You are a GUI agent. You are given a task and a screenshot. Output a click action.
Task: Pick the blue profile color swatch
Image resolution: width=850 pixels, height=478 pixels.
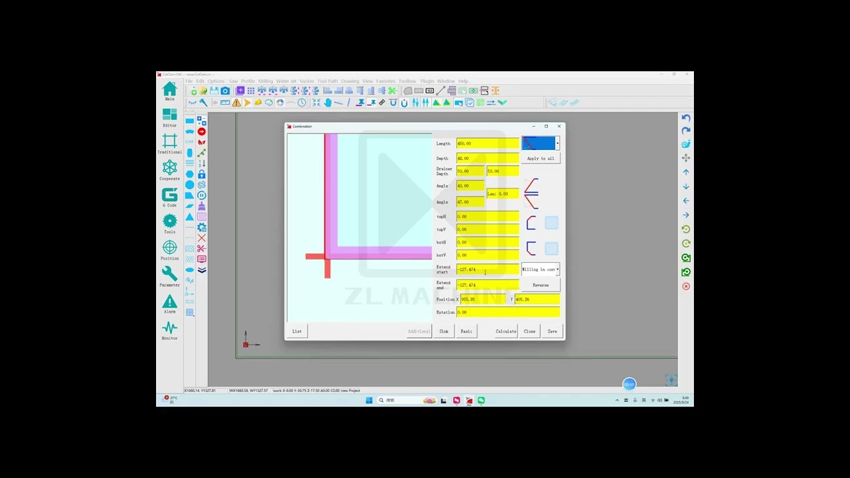538,143
